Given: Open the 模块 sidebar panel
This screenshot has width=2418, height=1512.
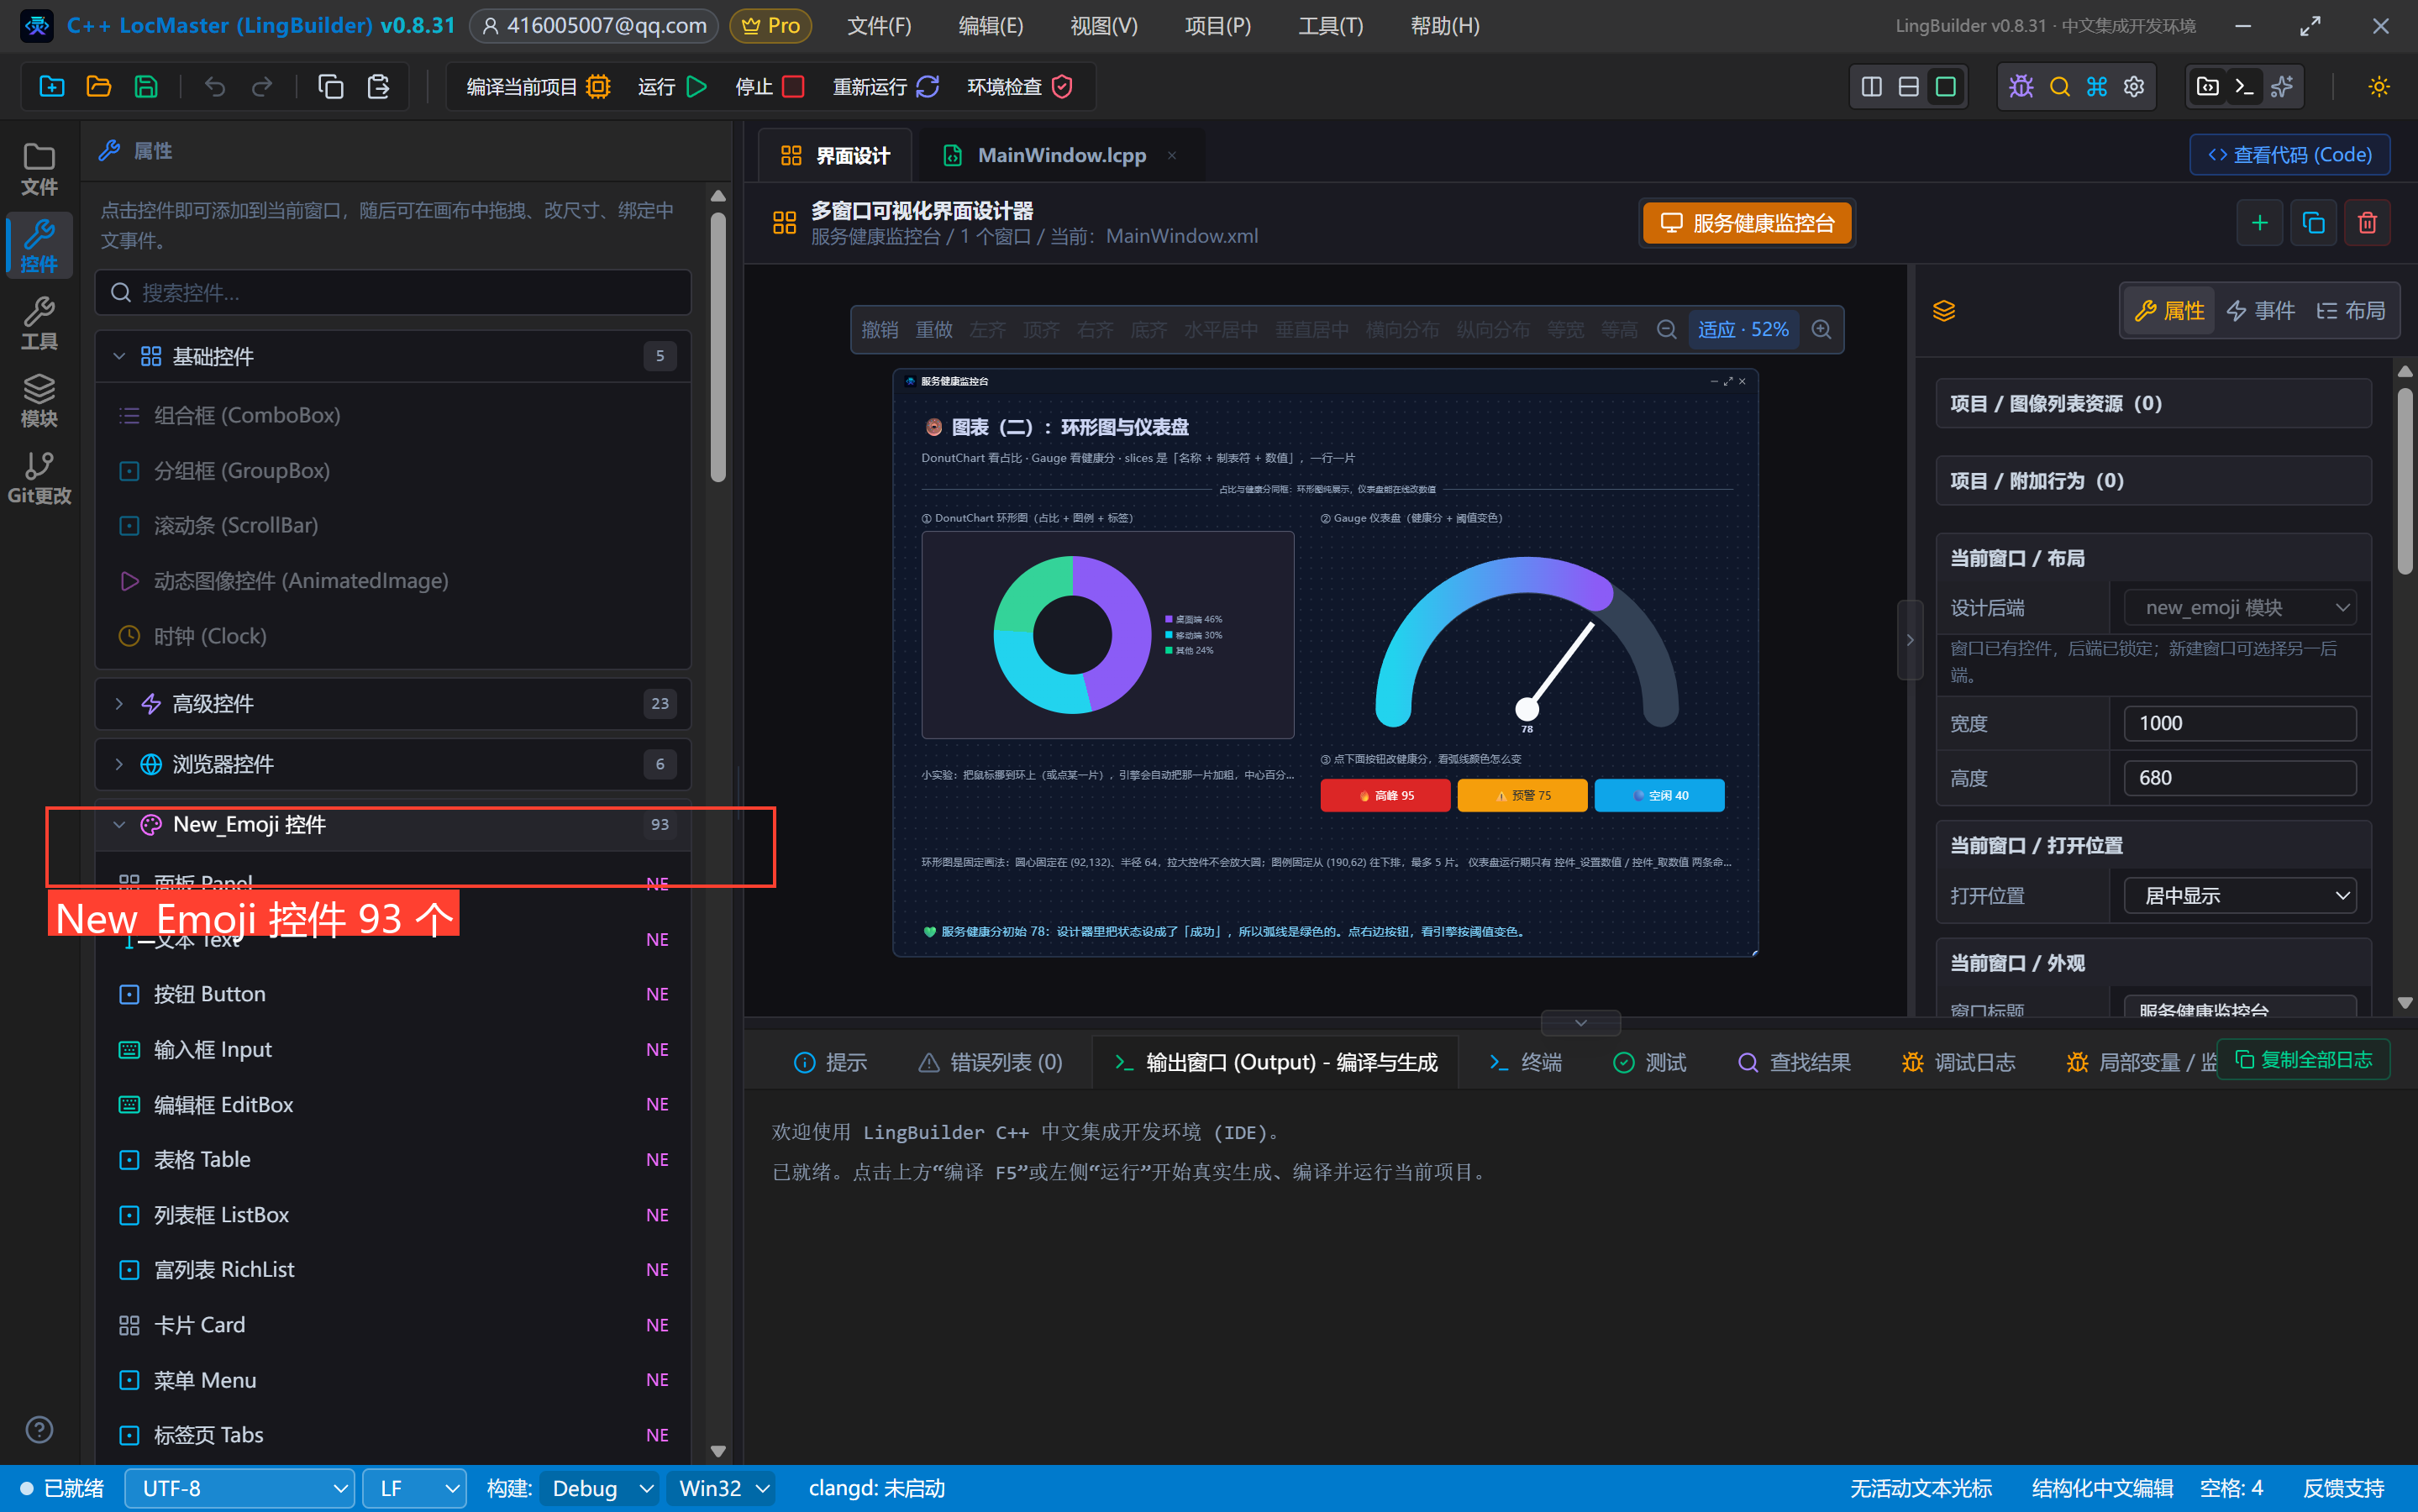Looking at the screenshot, I should (39, 401).
